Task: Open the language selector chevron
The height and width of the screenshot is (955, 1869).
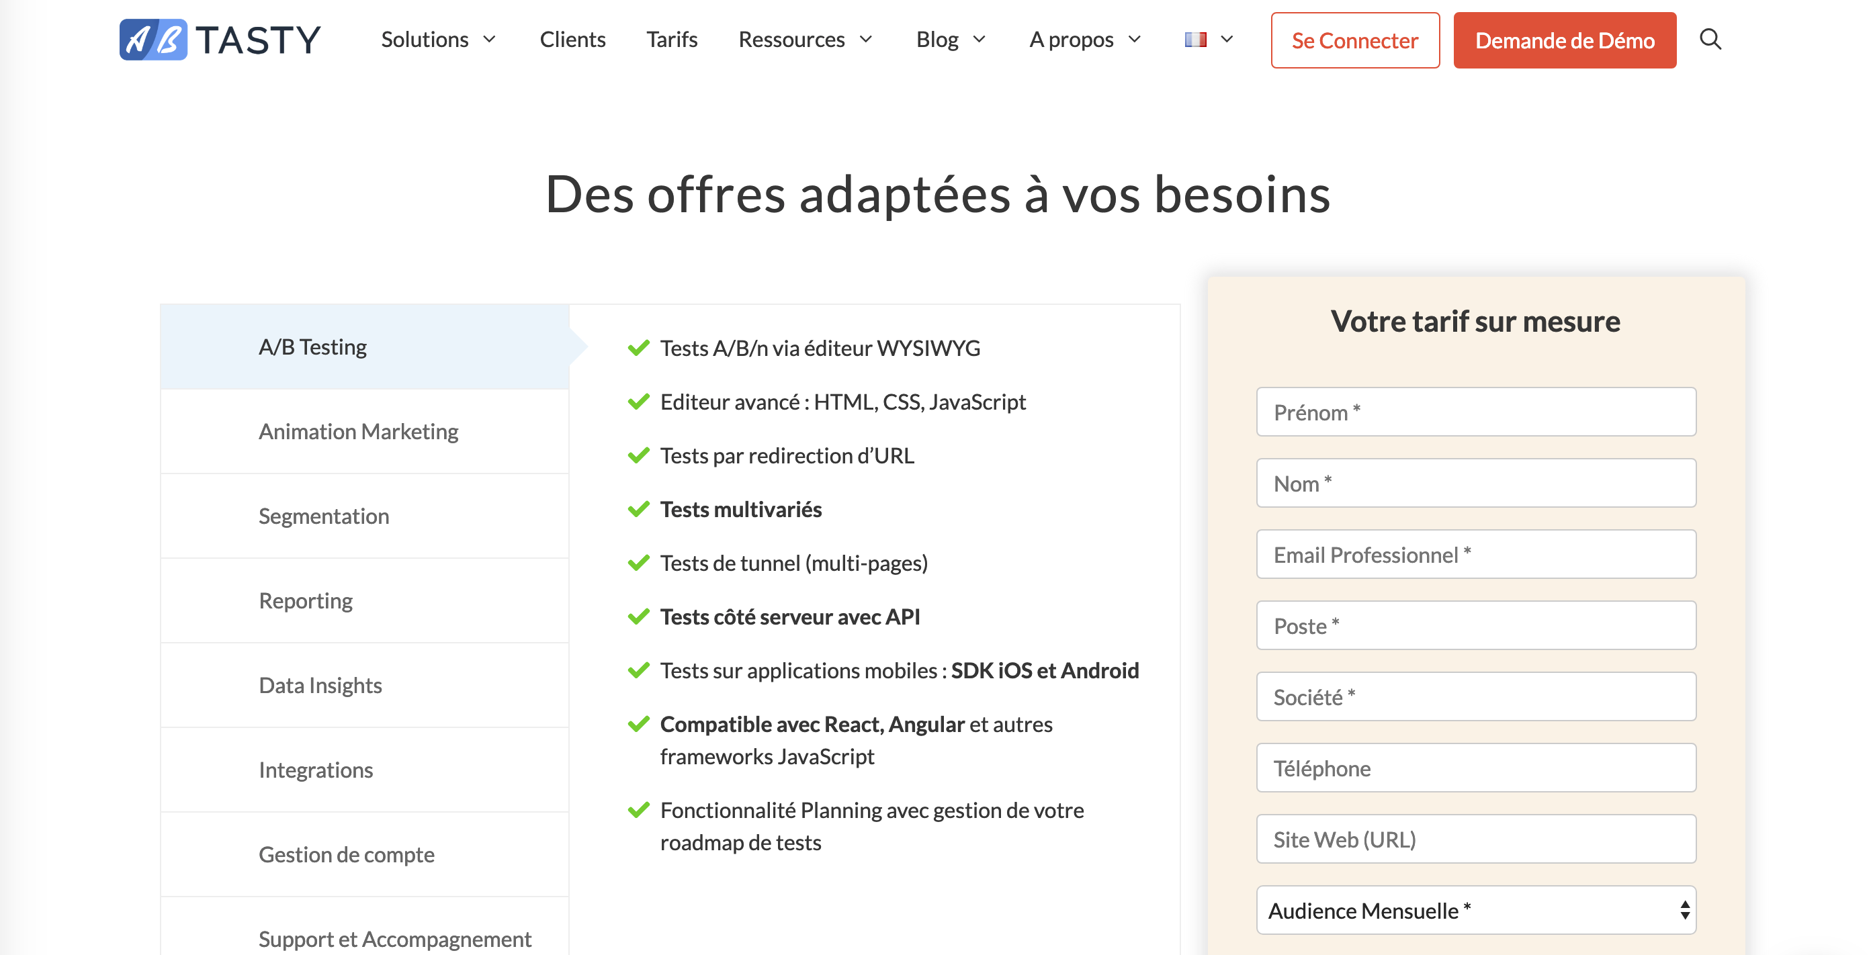Action: click(x=1227, y=39)
